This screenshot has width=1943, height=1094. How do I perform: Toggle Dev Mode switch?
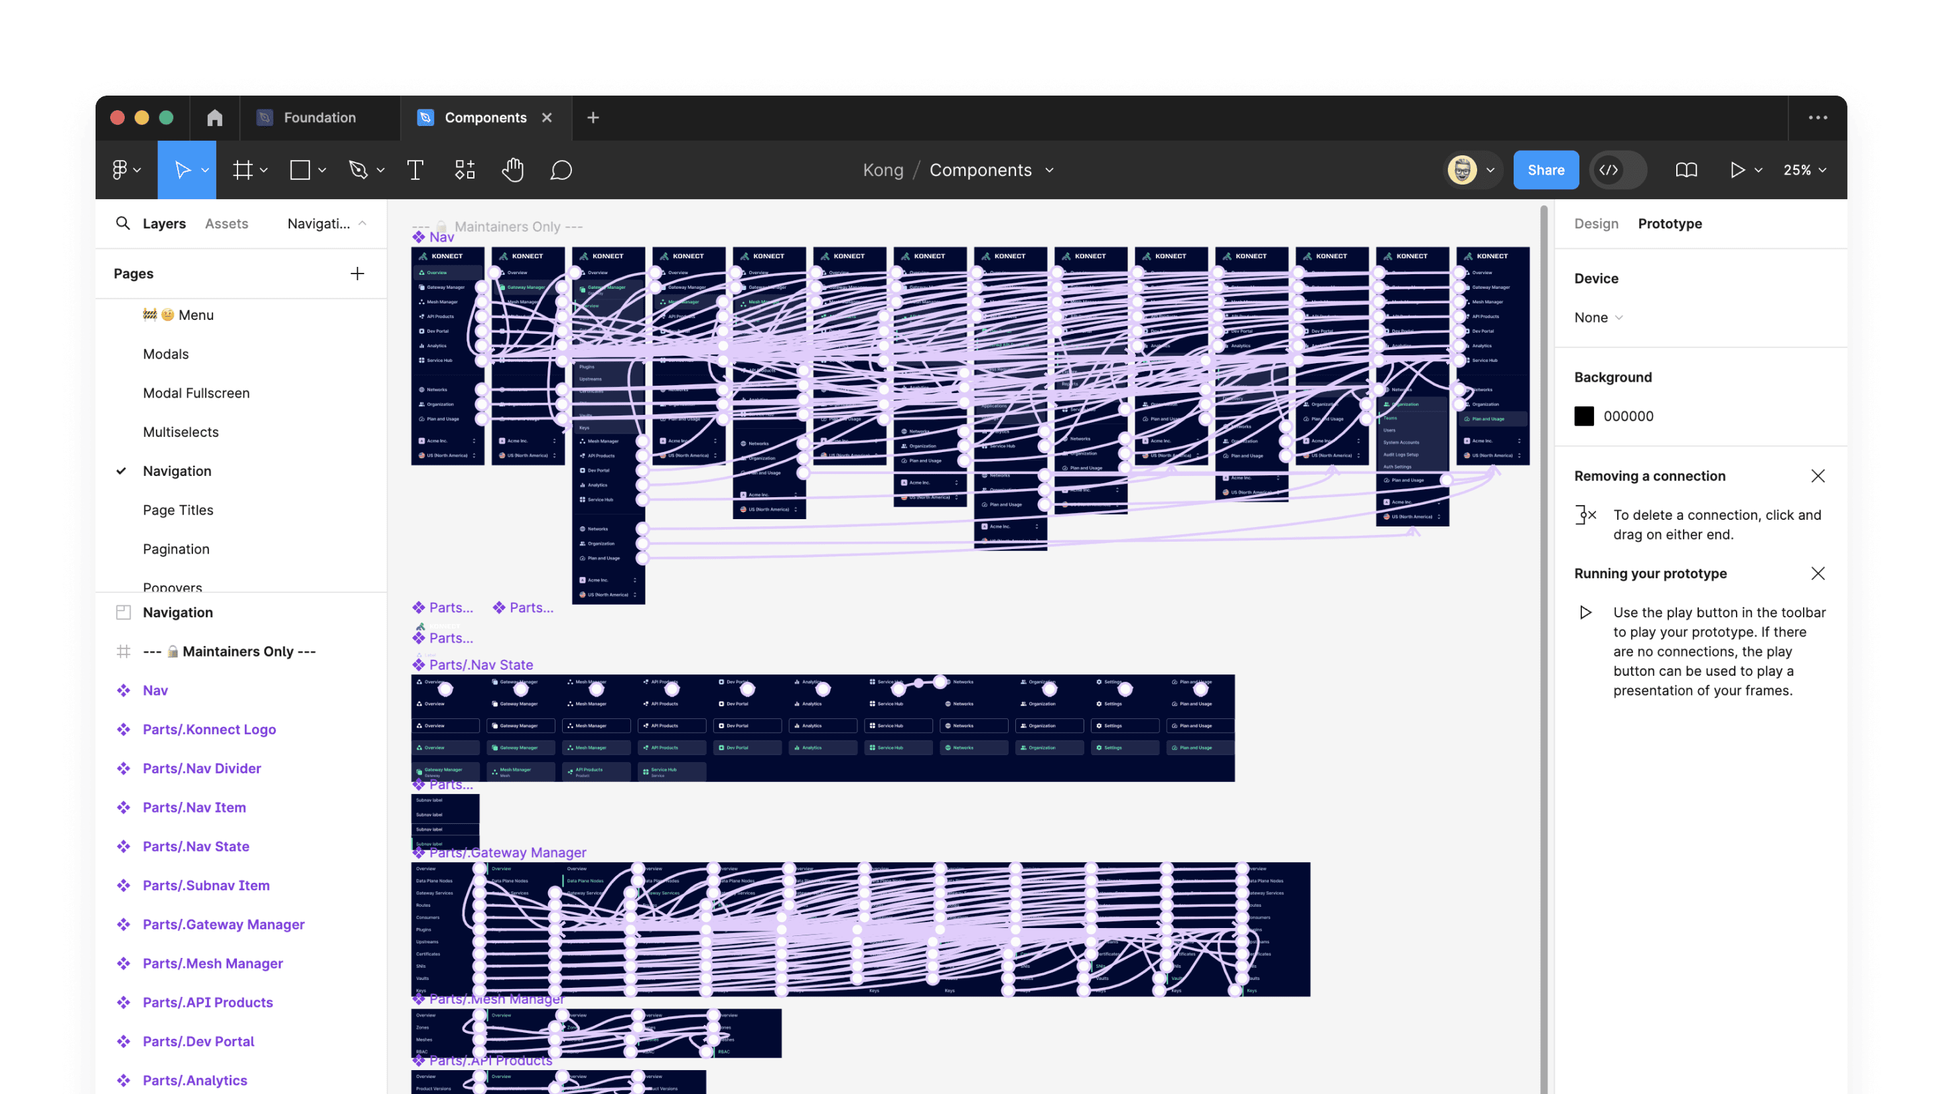pos(1618,170)
